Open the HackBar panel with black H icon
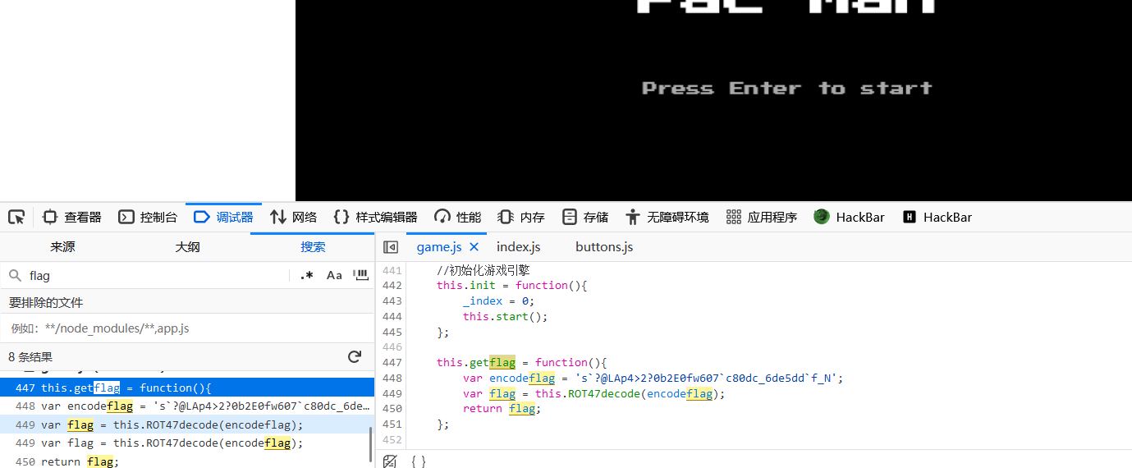 point(937,218)
